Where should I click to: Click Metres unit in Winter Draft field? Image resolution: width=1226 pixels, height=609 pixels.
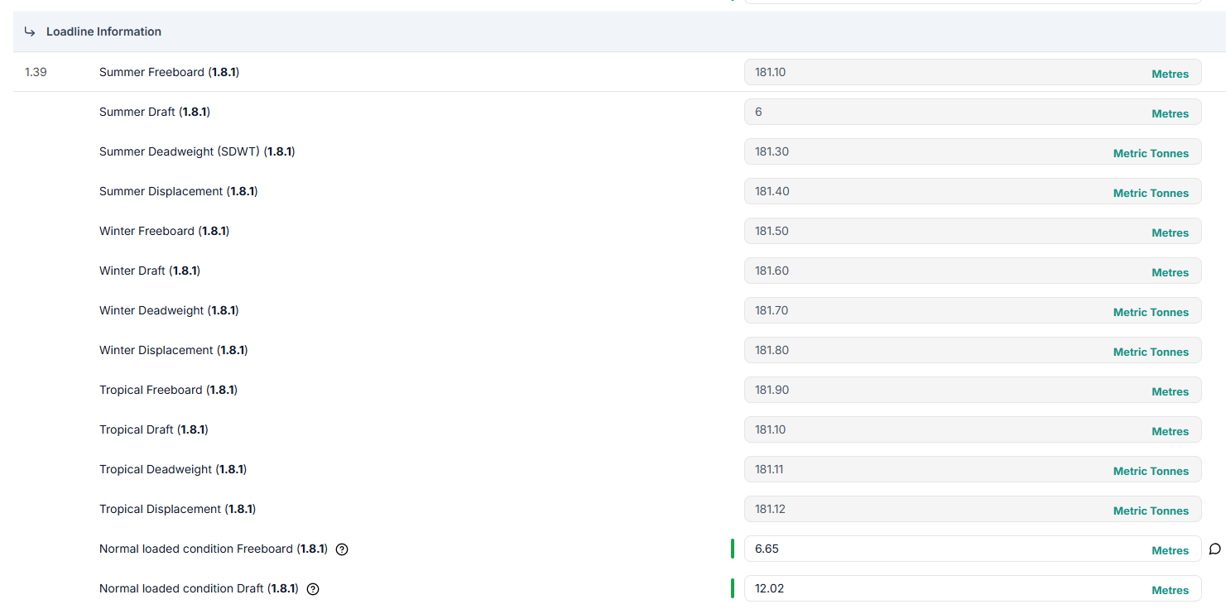point(1170,272)
